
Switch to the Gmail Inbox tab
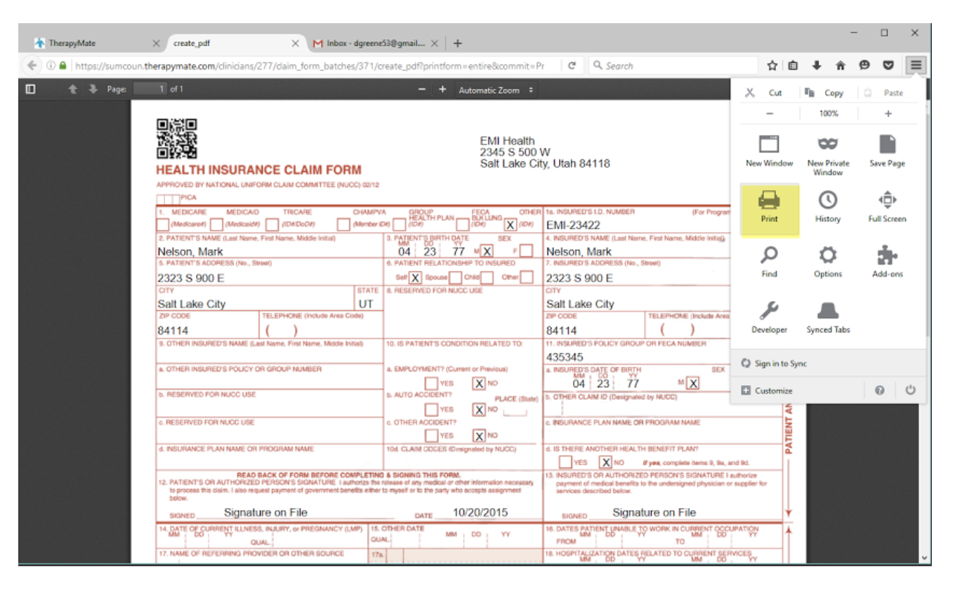(x=376, y=43)
